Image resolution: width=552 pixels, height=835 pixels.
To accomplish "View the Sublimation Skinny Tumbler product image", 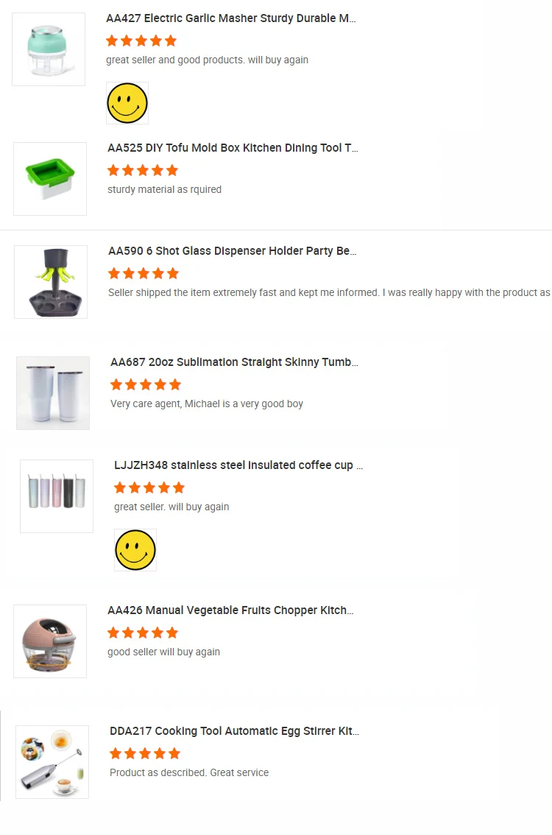I will tap(53, 393).
